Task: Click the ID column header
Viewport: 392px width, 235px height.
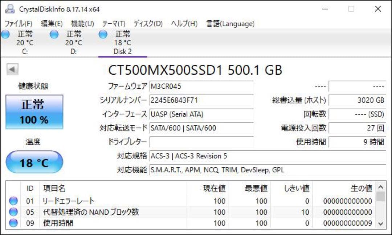Action: 30,188
